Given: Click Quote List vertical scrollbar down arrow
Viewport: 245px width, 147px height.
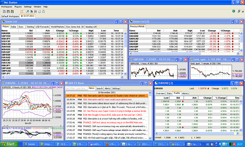Looking at the screenshot, I should point(125,74).
